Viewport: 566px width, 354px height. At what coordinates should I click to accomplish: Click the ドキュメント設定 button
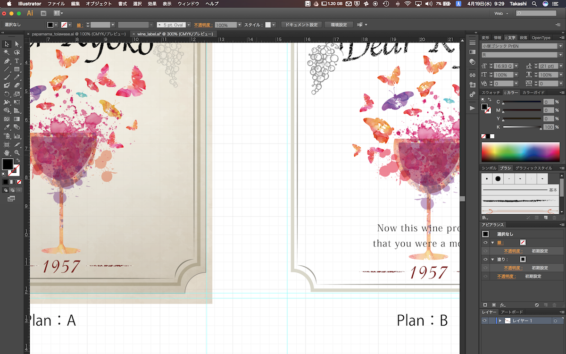click(x=301, y=25)
